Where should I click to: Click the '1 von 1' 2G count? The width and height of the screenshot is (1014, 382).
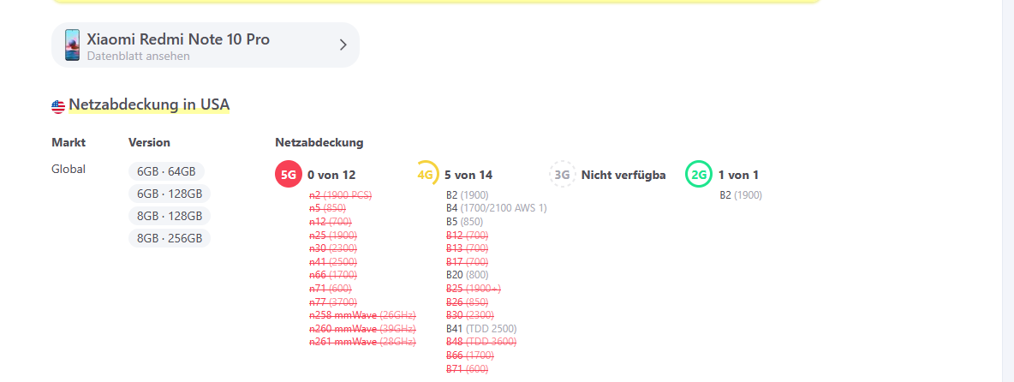(x=738, y=175)
